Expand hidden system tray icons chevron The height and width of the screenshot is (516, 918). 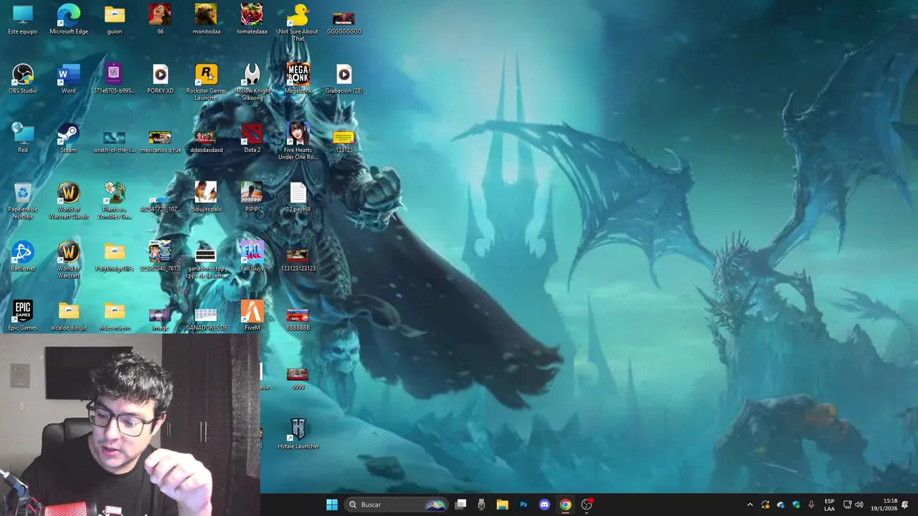tap(750, 505)
